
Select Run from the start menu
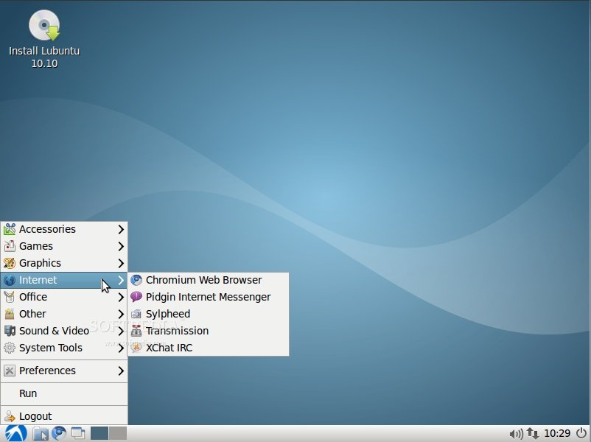point(28,393)
